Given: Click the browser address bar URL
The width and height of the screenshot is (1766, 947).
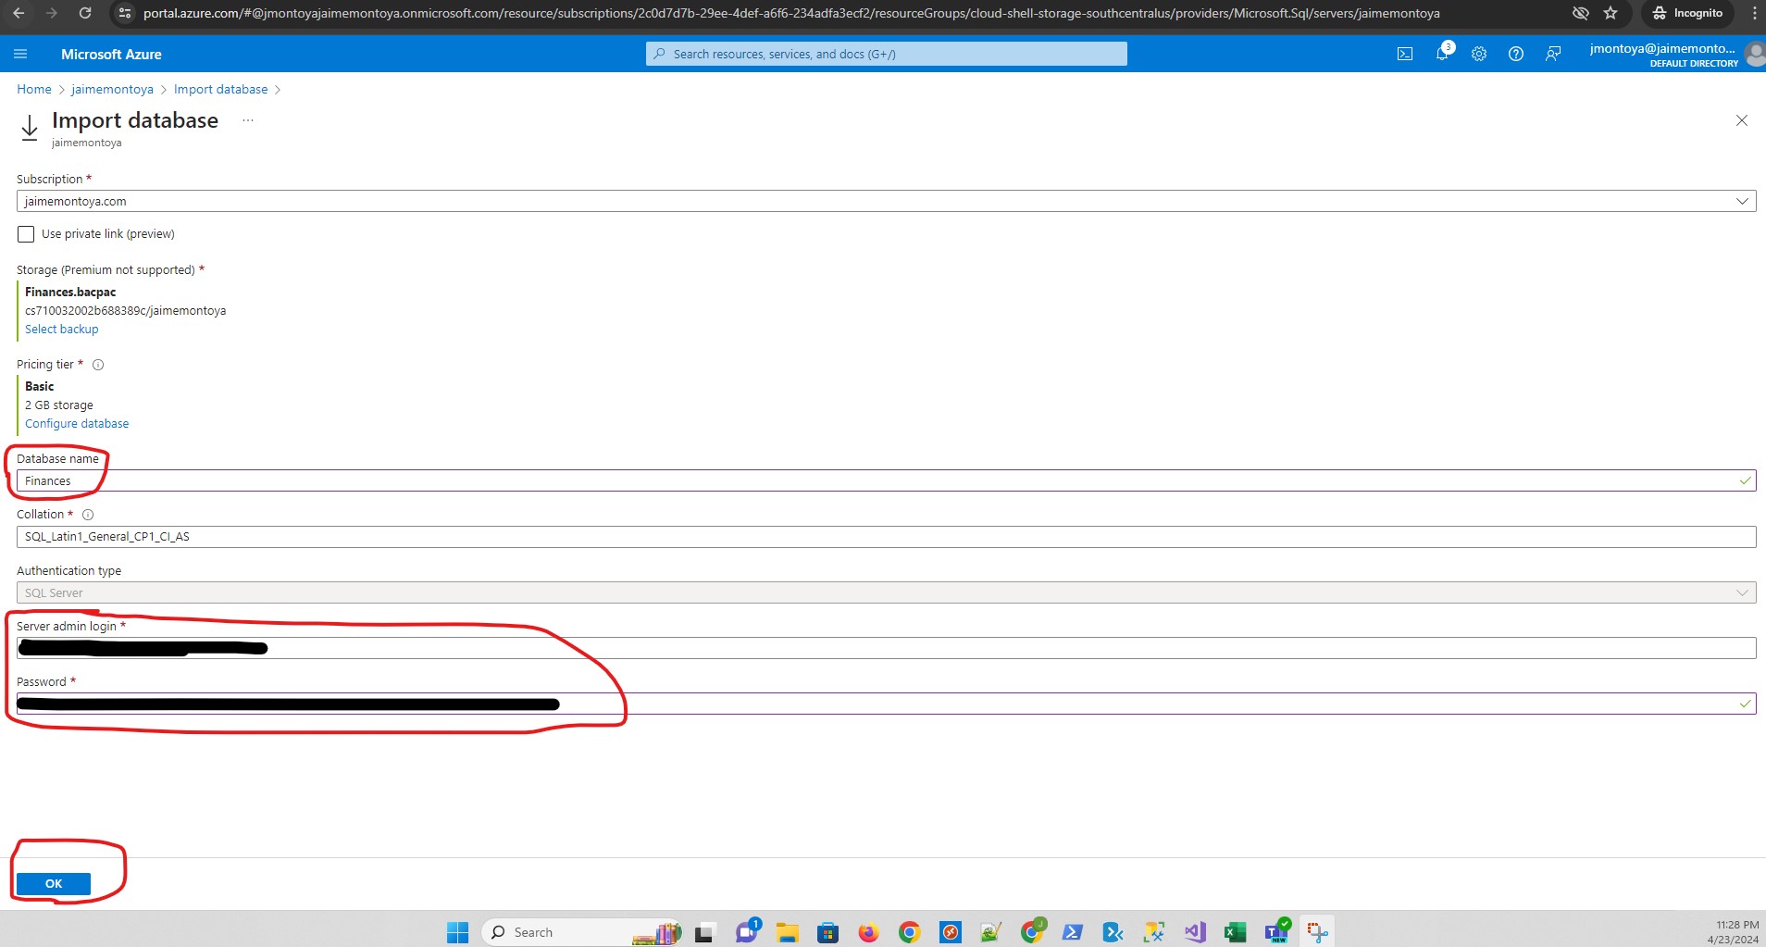Looking at the screenshot, I should pos(791,13).
